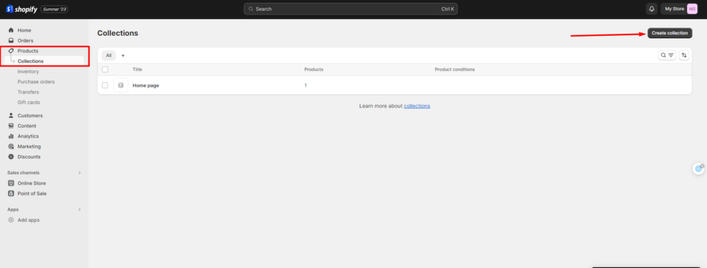
Task: Open Inventory under Products menu
Action: tap(28, 72)
